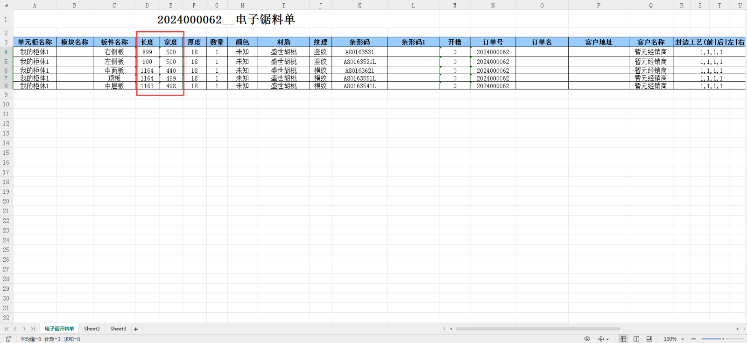The height and width of the screenshot is (343, 747).
Task: Click horizontal scrollbar thumb
Action: click(x=538, y=329)
